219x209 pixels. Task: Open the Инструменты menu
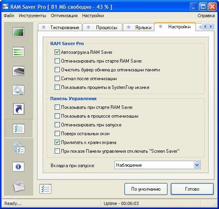32,16
